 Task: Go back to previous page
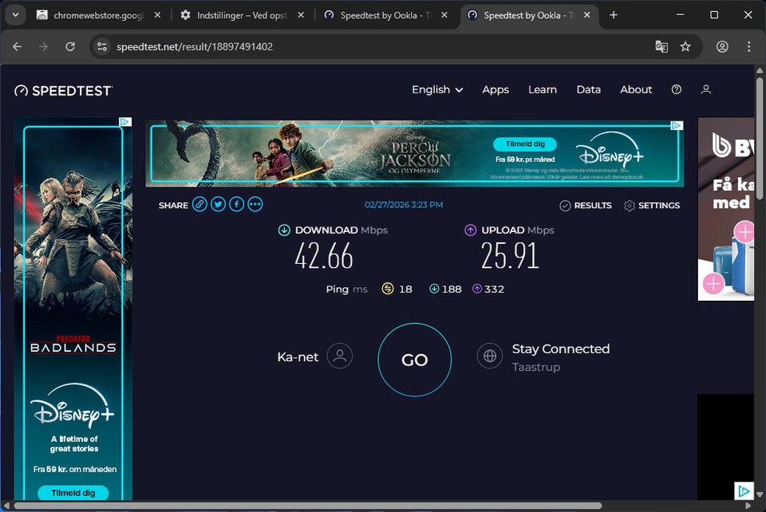17,46
